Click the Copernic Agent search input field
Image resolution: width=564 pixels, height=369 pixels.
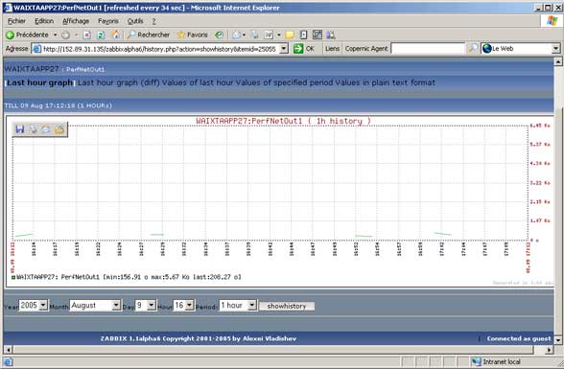[x=428, y=49]
